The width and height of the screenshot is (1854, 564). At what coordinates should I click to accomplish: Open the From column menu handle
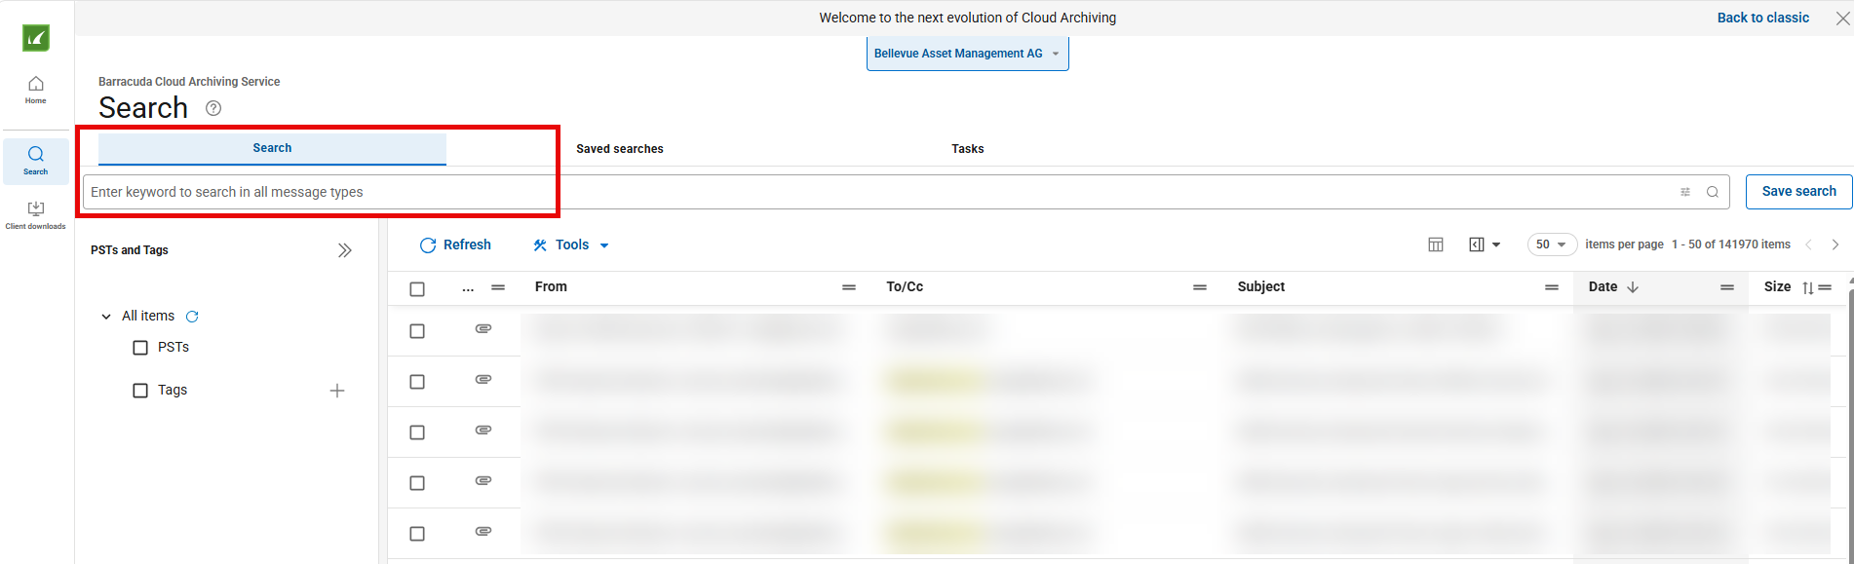pos(849,287)
